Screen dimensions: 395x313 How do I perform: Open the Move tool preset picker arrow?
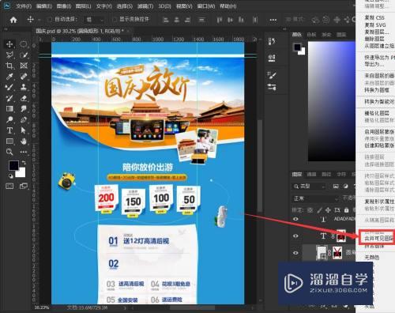click(39, 20)
